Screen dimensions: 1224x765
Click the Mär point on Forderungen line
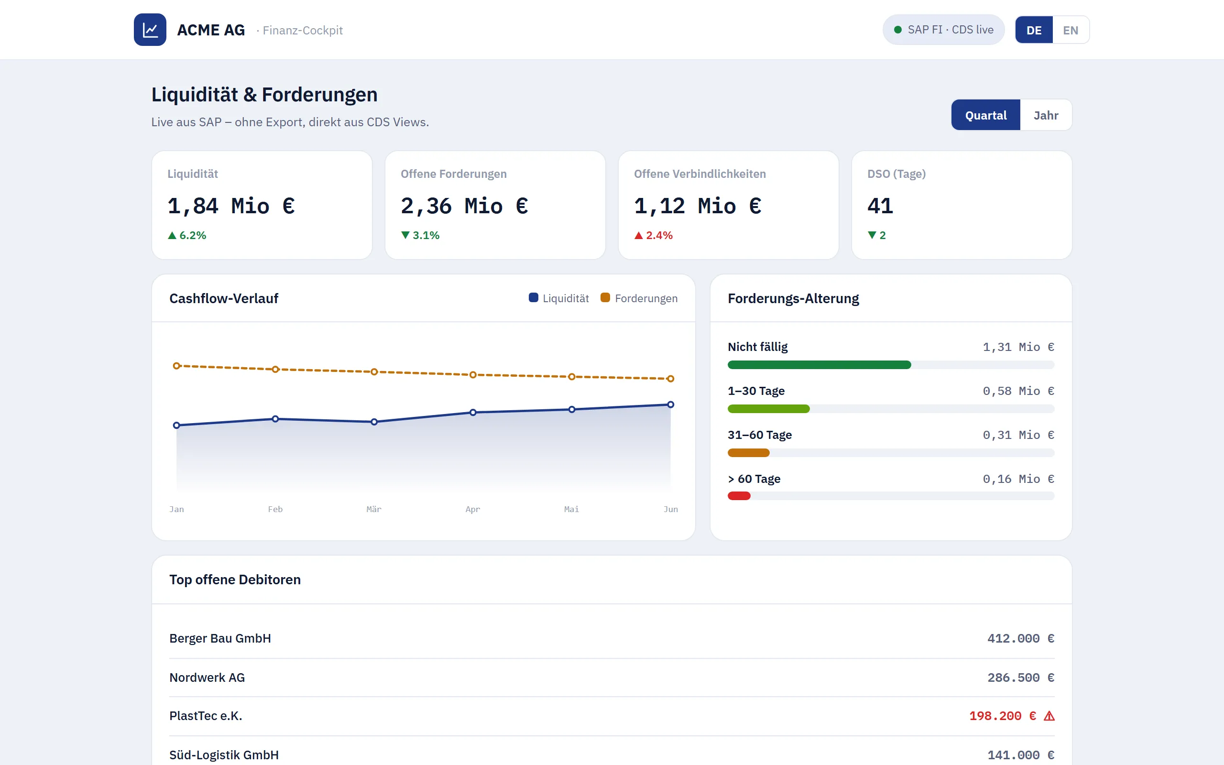click(x=374, y=372)
